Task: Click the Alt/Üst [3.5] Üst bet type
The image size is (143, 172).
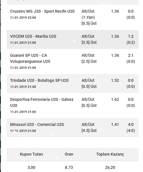Action: point(89,39)
